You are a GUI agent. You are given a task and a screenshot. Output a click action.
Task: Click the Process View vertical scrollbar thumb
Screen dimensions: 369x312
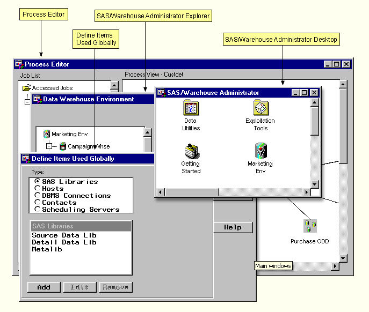point(343,126)
